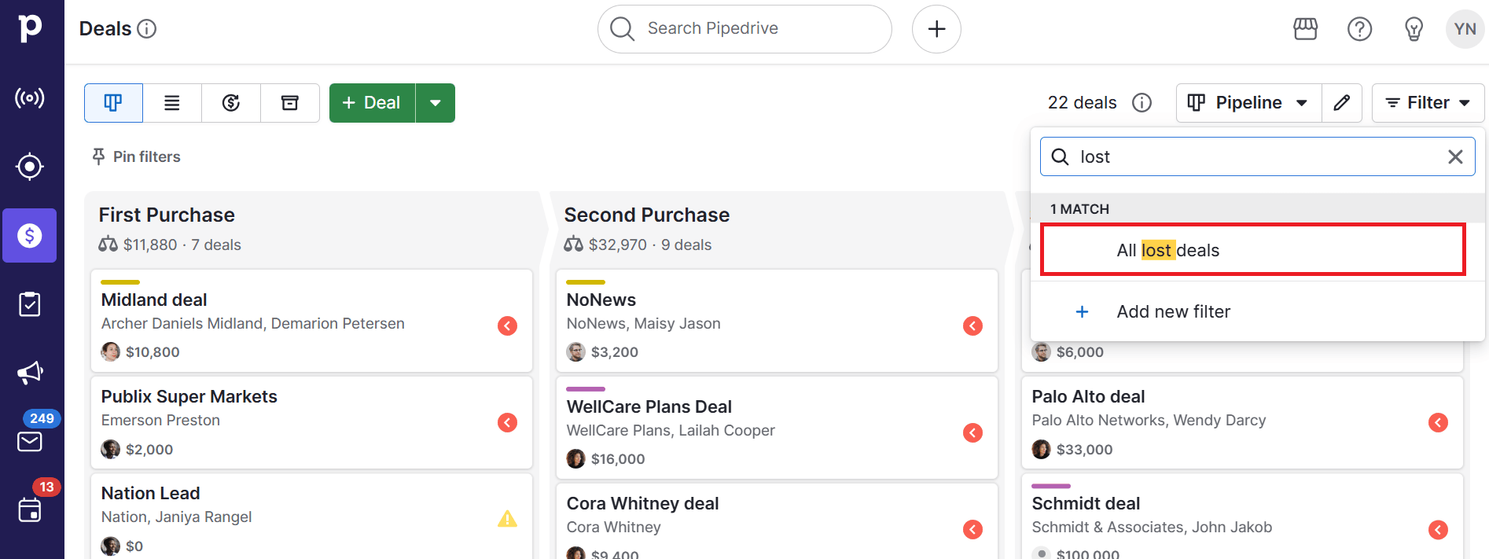1489x559 pixels.
Task: Expand the Deal button dropdown arrow
Action: click(x=436, y=103)
